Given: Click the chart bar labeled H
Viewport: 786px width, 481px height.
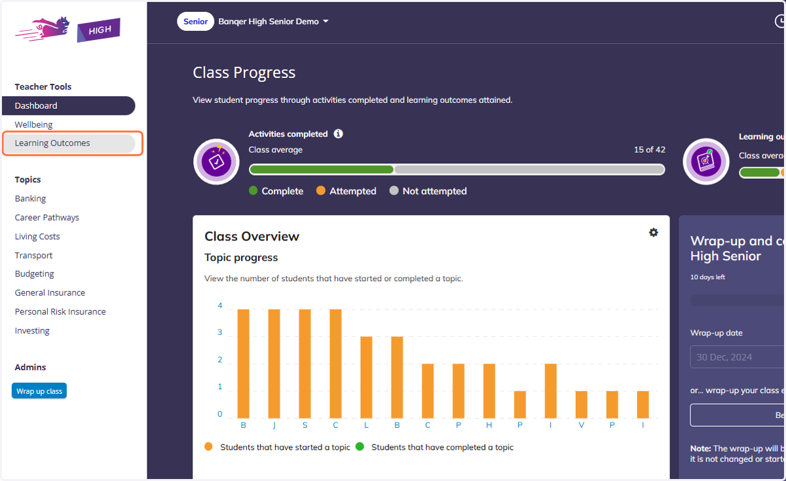Looking at the screenshot, I should 489,391.
